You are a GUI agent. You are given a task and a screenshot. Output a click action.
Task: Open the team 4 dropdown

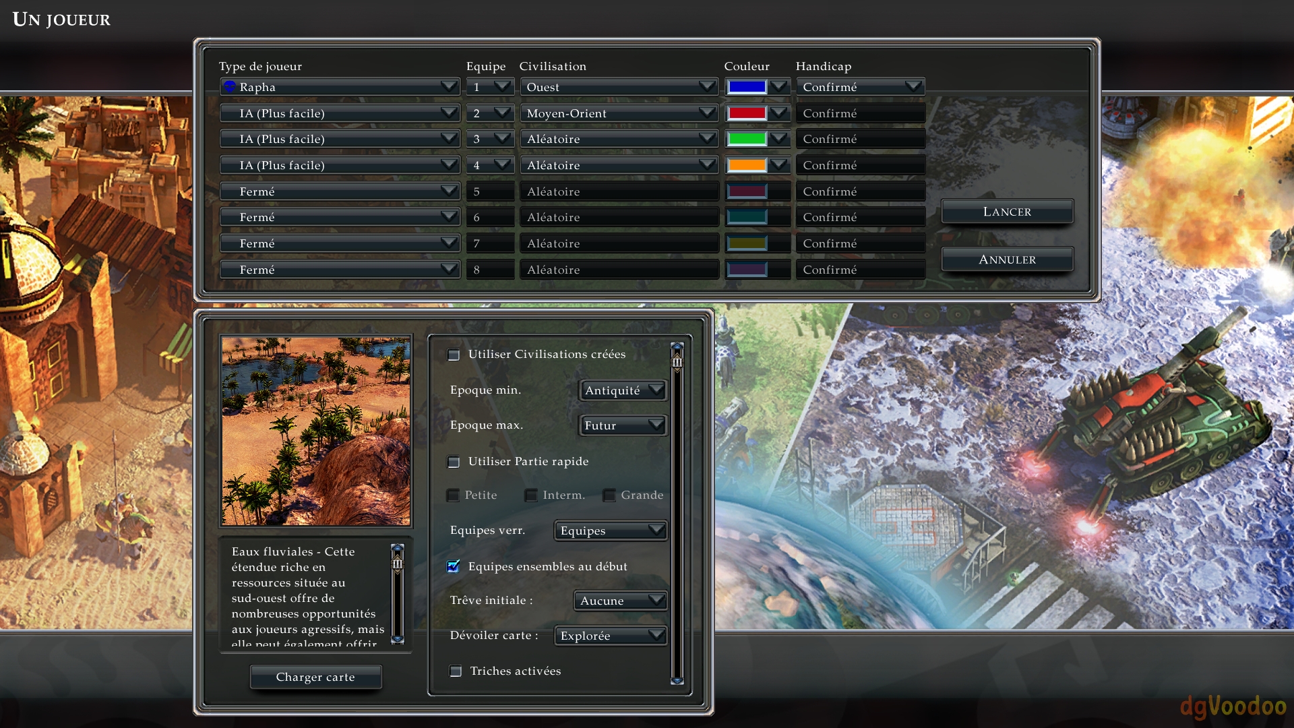pos(490,165)
